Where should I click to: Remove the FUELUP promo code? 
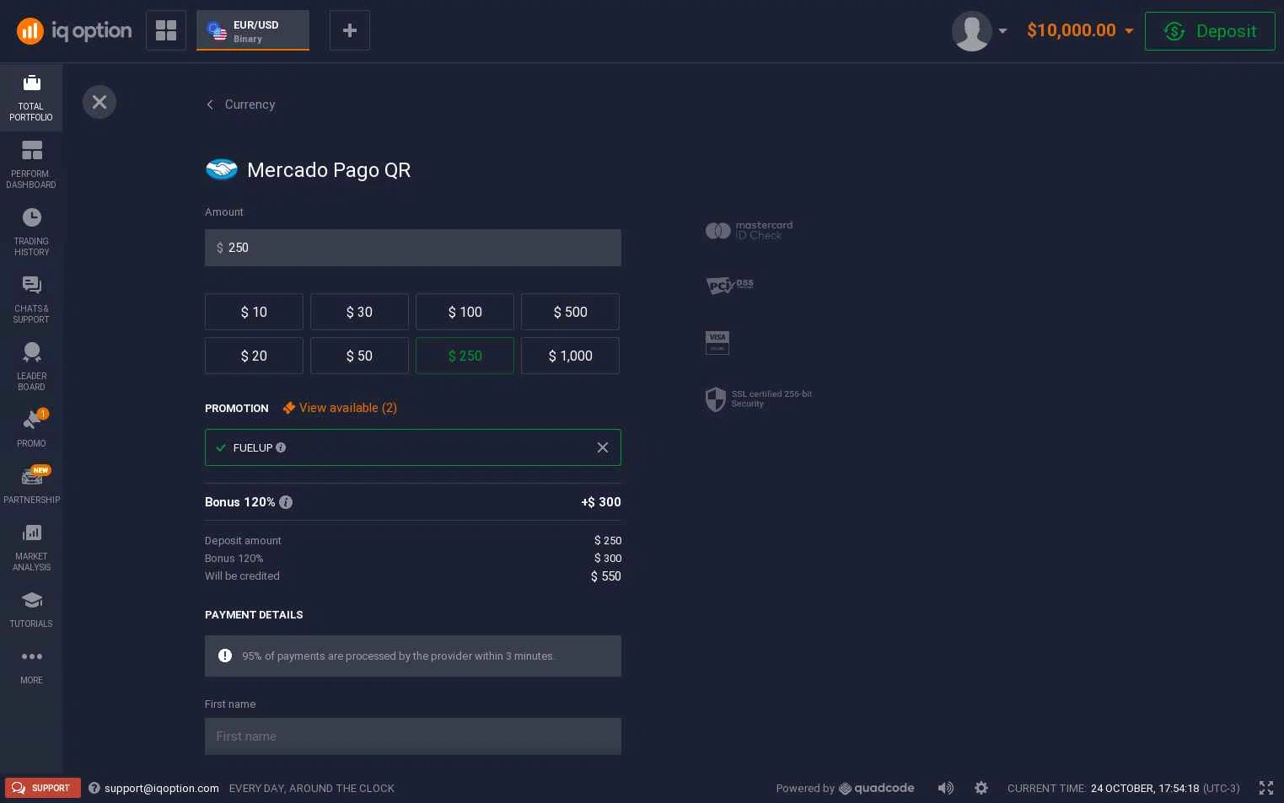point(603,447)
